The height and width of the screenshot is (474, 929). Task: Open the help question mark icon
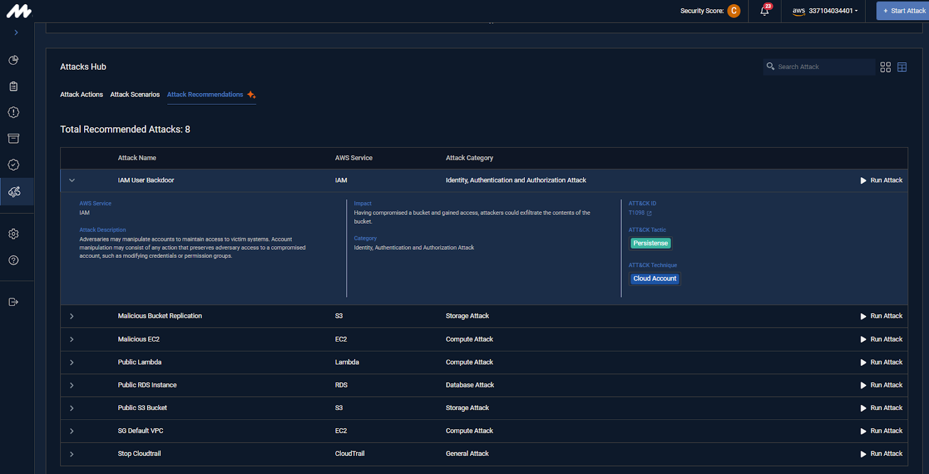coord(14,260)
